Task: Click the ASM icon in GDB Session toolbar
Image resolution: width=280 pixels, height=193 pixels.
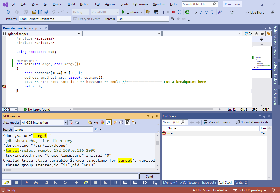Action: 96,122
